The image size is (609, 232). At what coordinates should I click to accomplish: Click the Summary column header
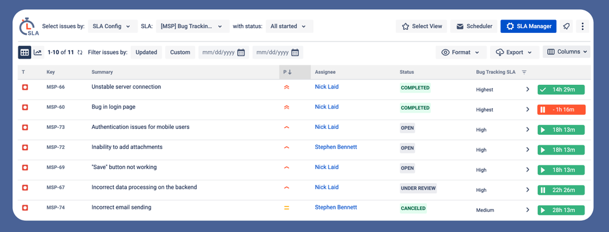coord(102,72)
